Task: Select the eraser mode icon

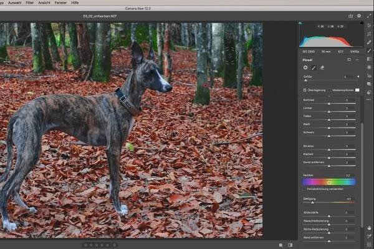Action: (x=322, y=67)
